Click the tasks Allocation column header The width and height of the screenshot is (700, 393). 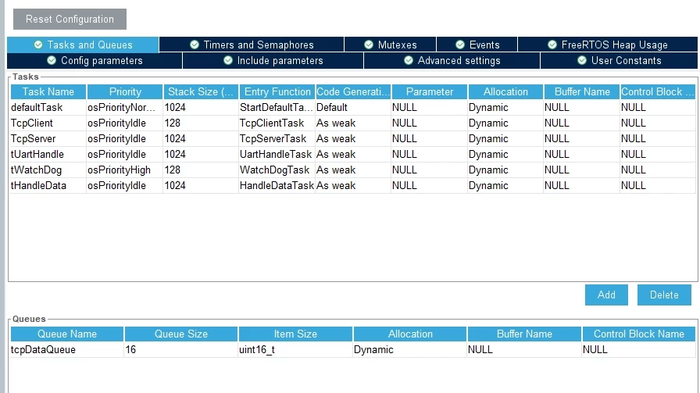(x=505, y=91)
